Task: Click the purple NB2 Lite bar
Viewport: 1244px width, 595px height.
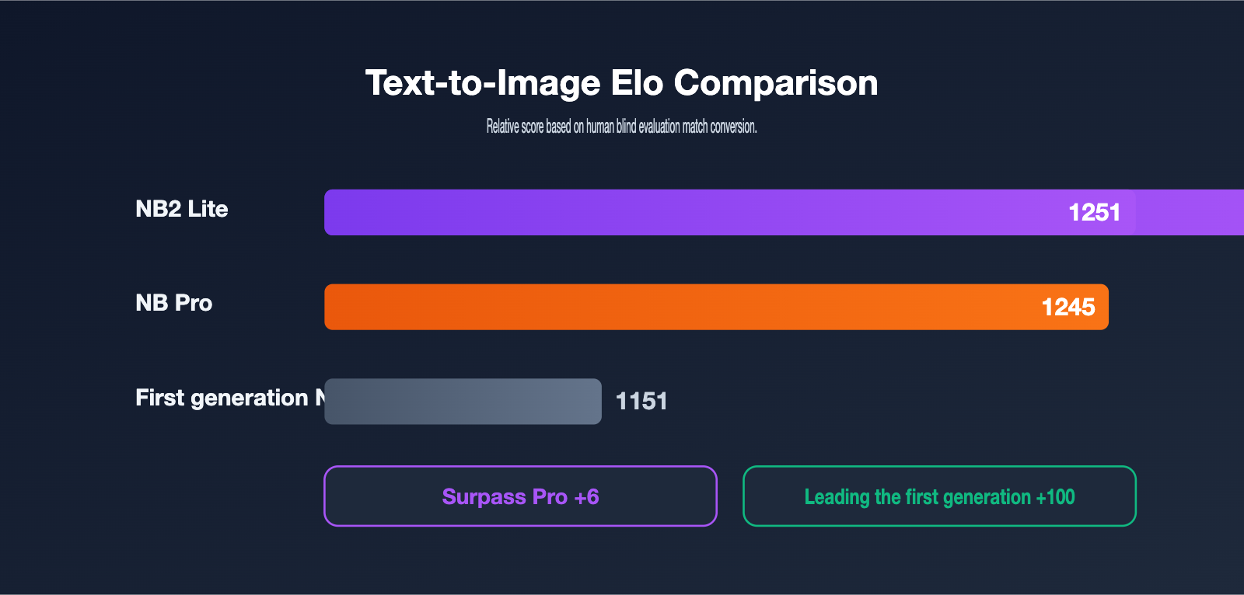Action: (784, 212)
